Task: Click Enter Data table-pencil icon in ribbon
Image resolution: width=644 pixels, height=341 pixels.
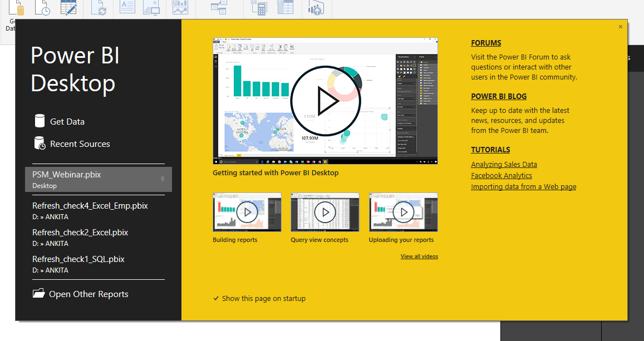Action: (68, 7)
